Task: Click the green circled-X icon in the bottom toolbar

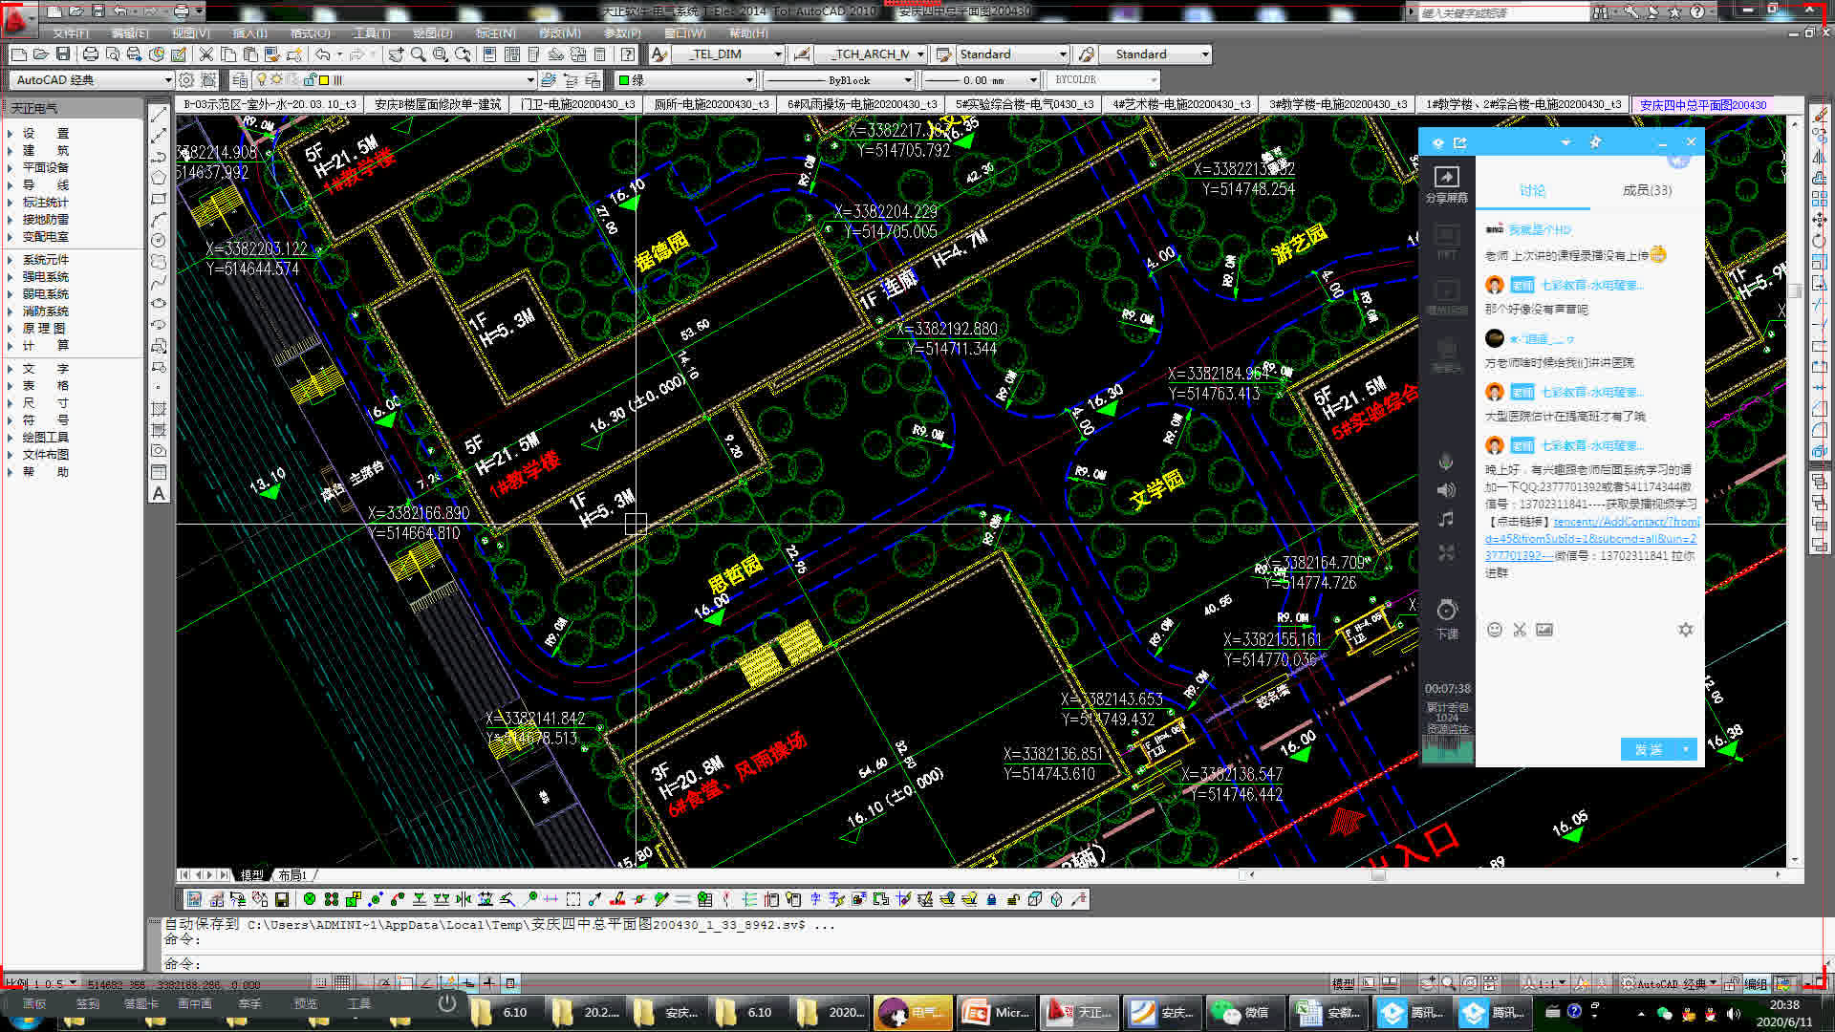Action: tap(310, 899)
